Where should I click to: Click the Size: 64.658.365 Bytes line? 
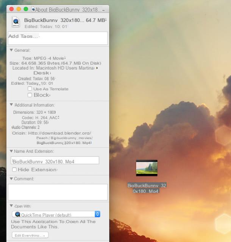click(x=55, y=63)
